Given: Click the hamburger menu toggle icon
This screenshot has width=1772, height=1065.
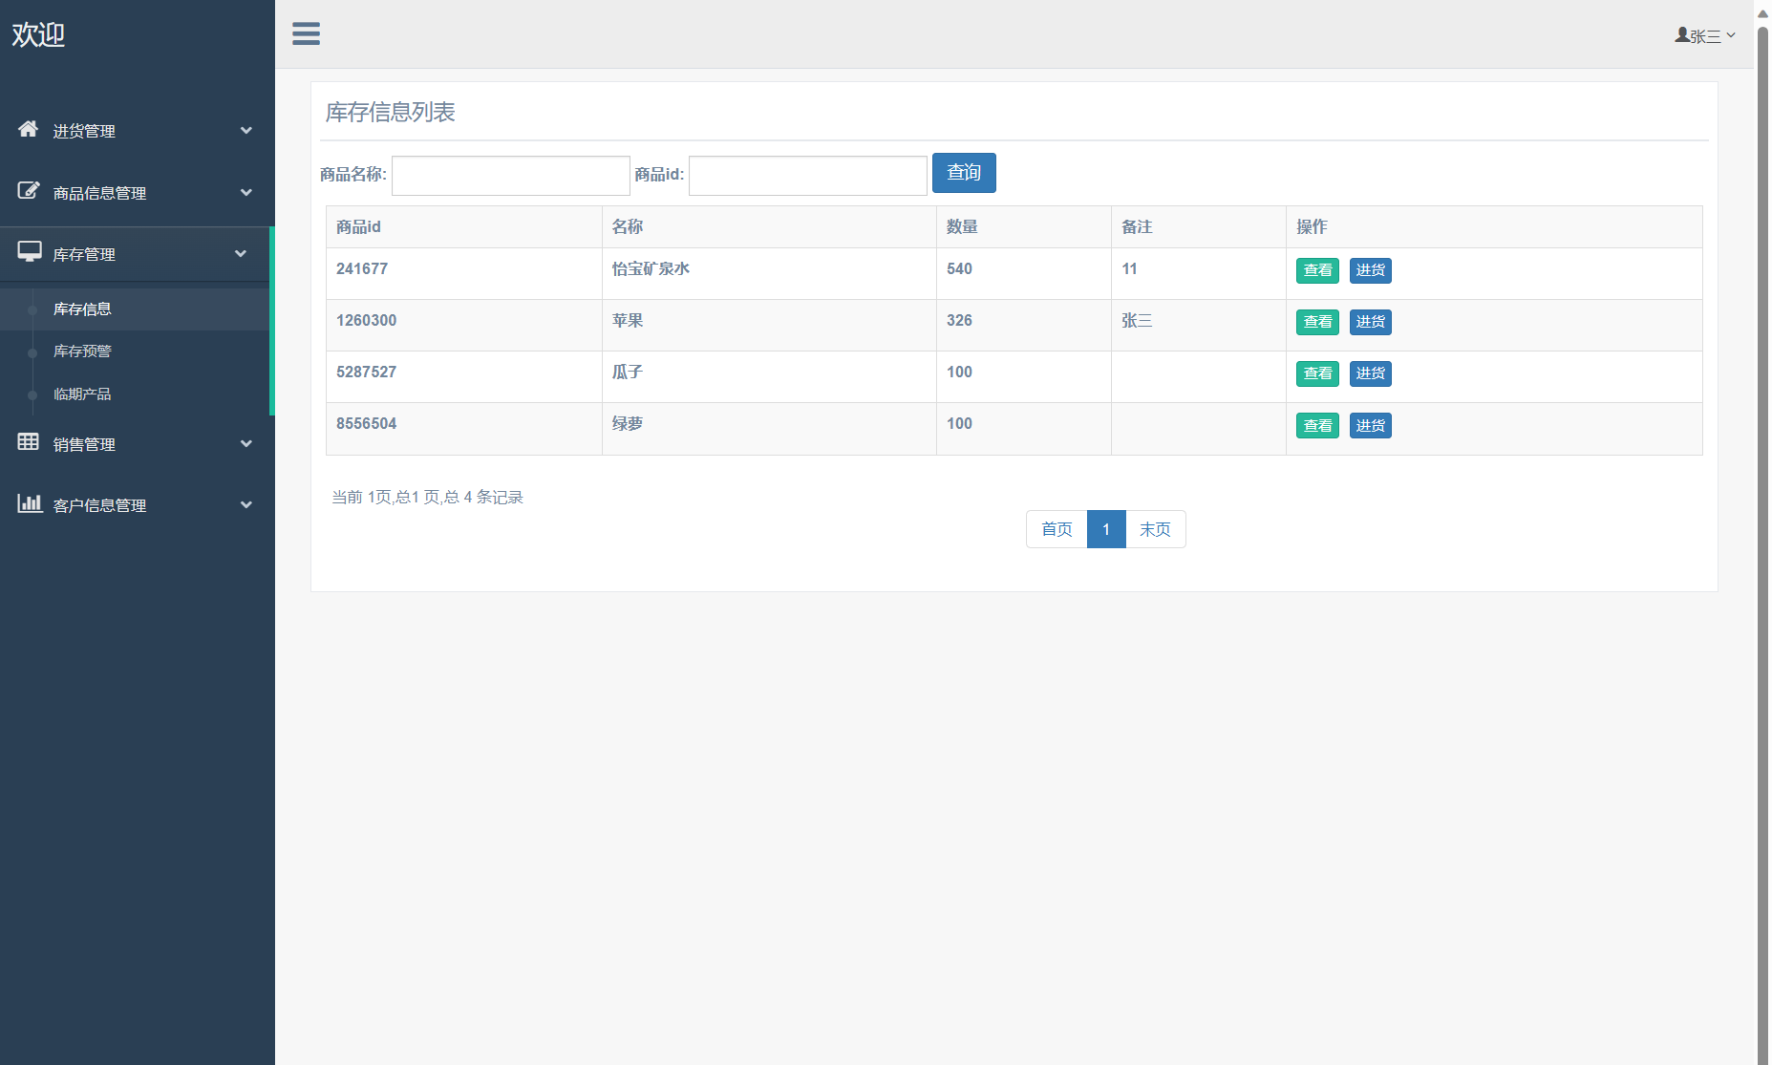Looking at the screenshot, I should pos(306,33).
